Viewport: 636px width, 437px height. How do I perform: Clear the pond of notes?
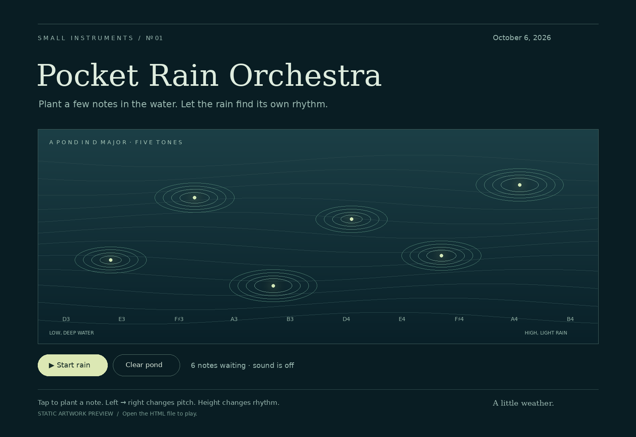coord(146,365)
